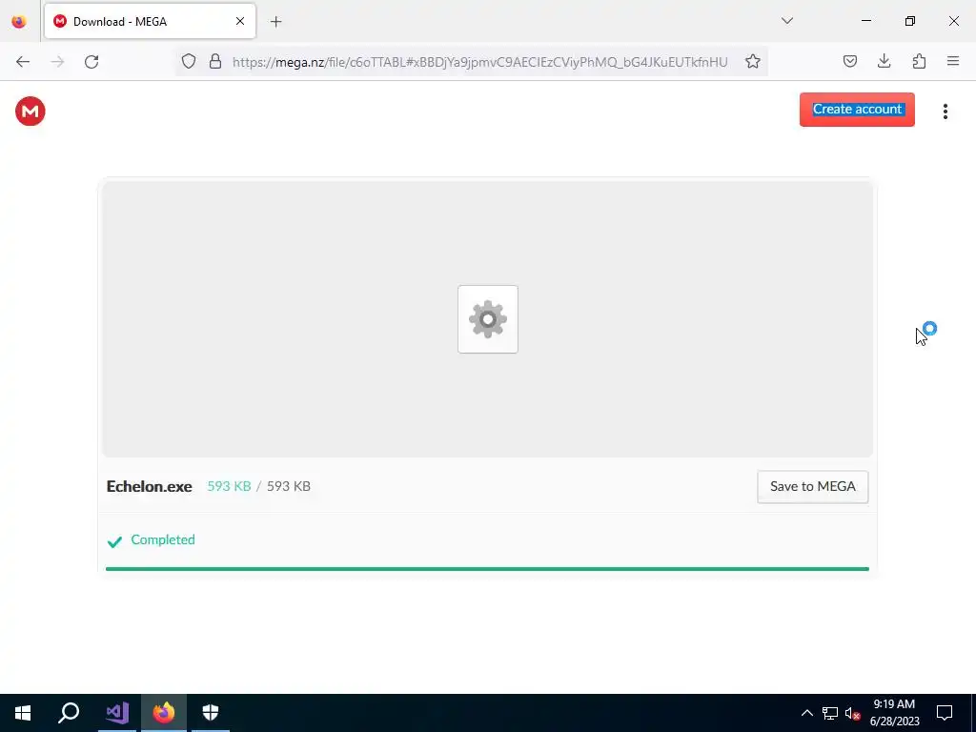Click the Firefox View icon
The height and width of the screenshot is (732, 976).
coord(19,22)
